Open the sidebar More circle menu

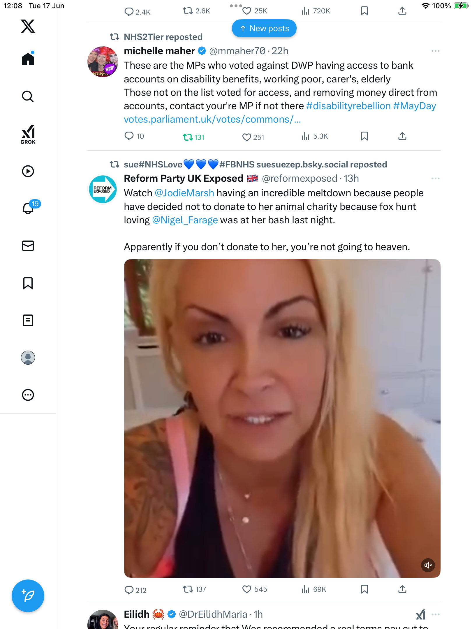(x=28, y=395)
